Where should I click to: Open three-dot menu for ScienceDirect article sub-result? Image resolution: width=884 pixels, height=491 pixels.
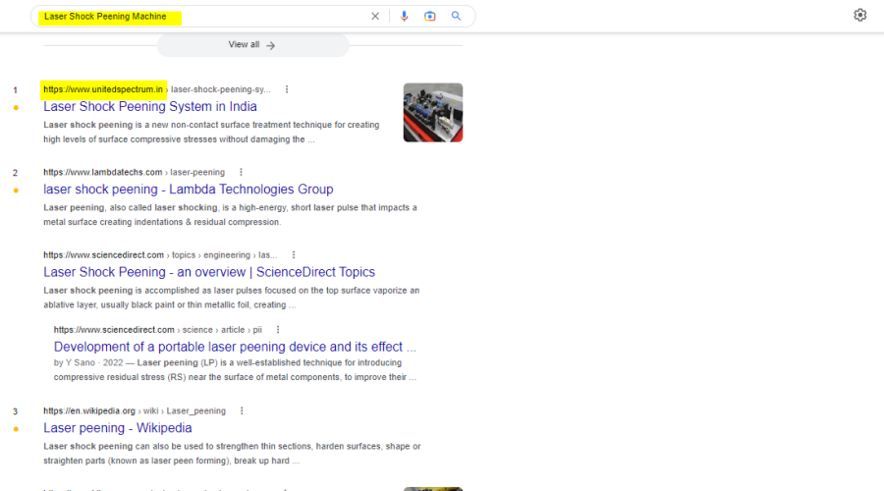click(279, 330)
